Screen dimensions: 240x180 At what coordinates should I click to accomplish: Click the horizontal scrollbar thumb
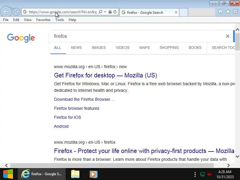click(x=112, y=165)
